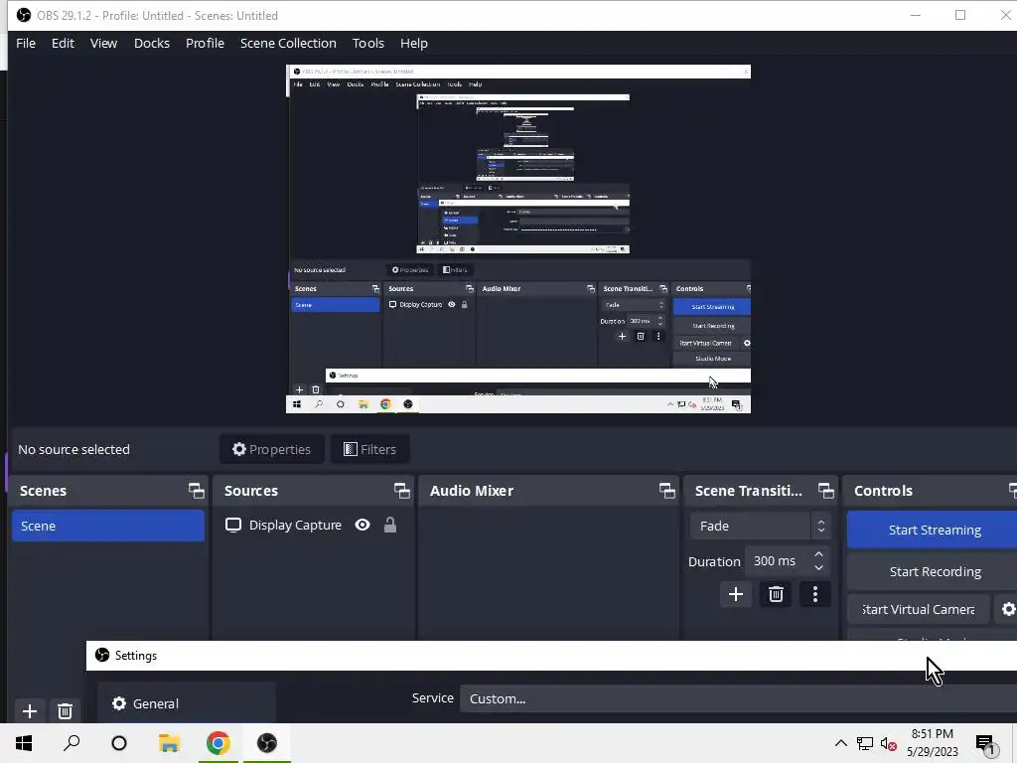
Task: Open the File menu
Action: coord(26,43)
